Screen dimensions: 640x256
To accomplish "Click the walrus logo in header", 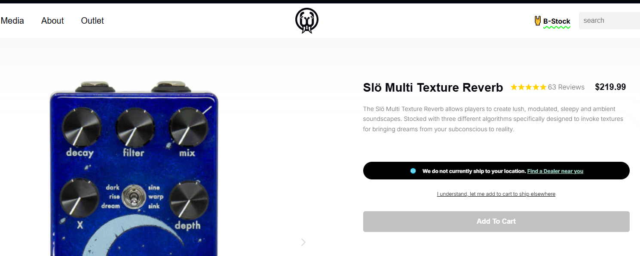I will (x=307, y=21).
